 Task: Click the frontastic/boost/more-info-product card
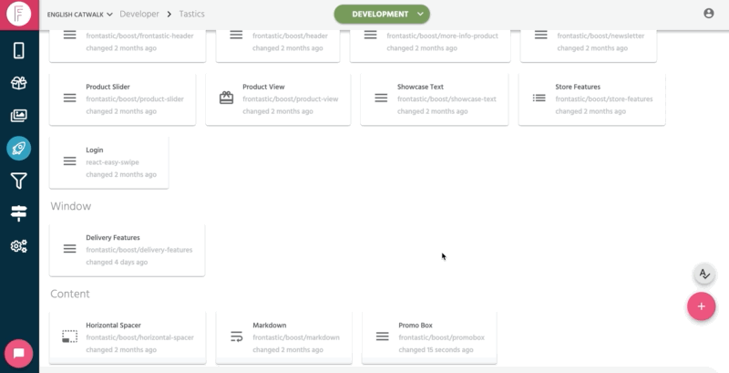point(430,46)
